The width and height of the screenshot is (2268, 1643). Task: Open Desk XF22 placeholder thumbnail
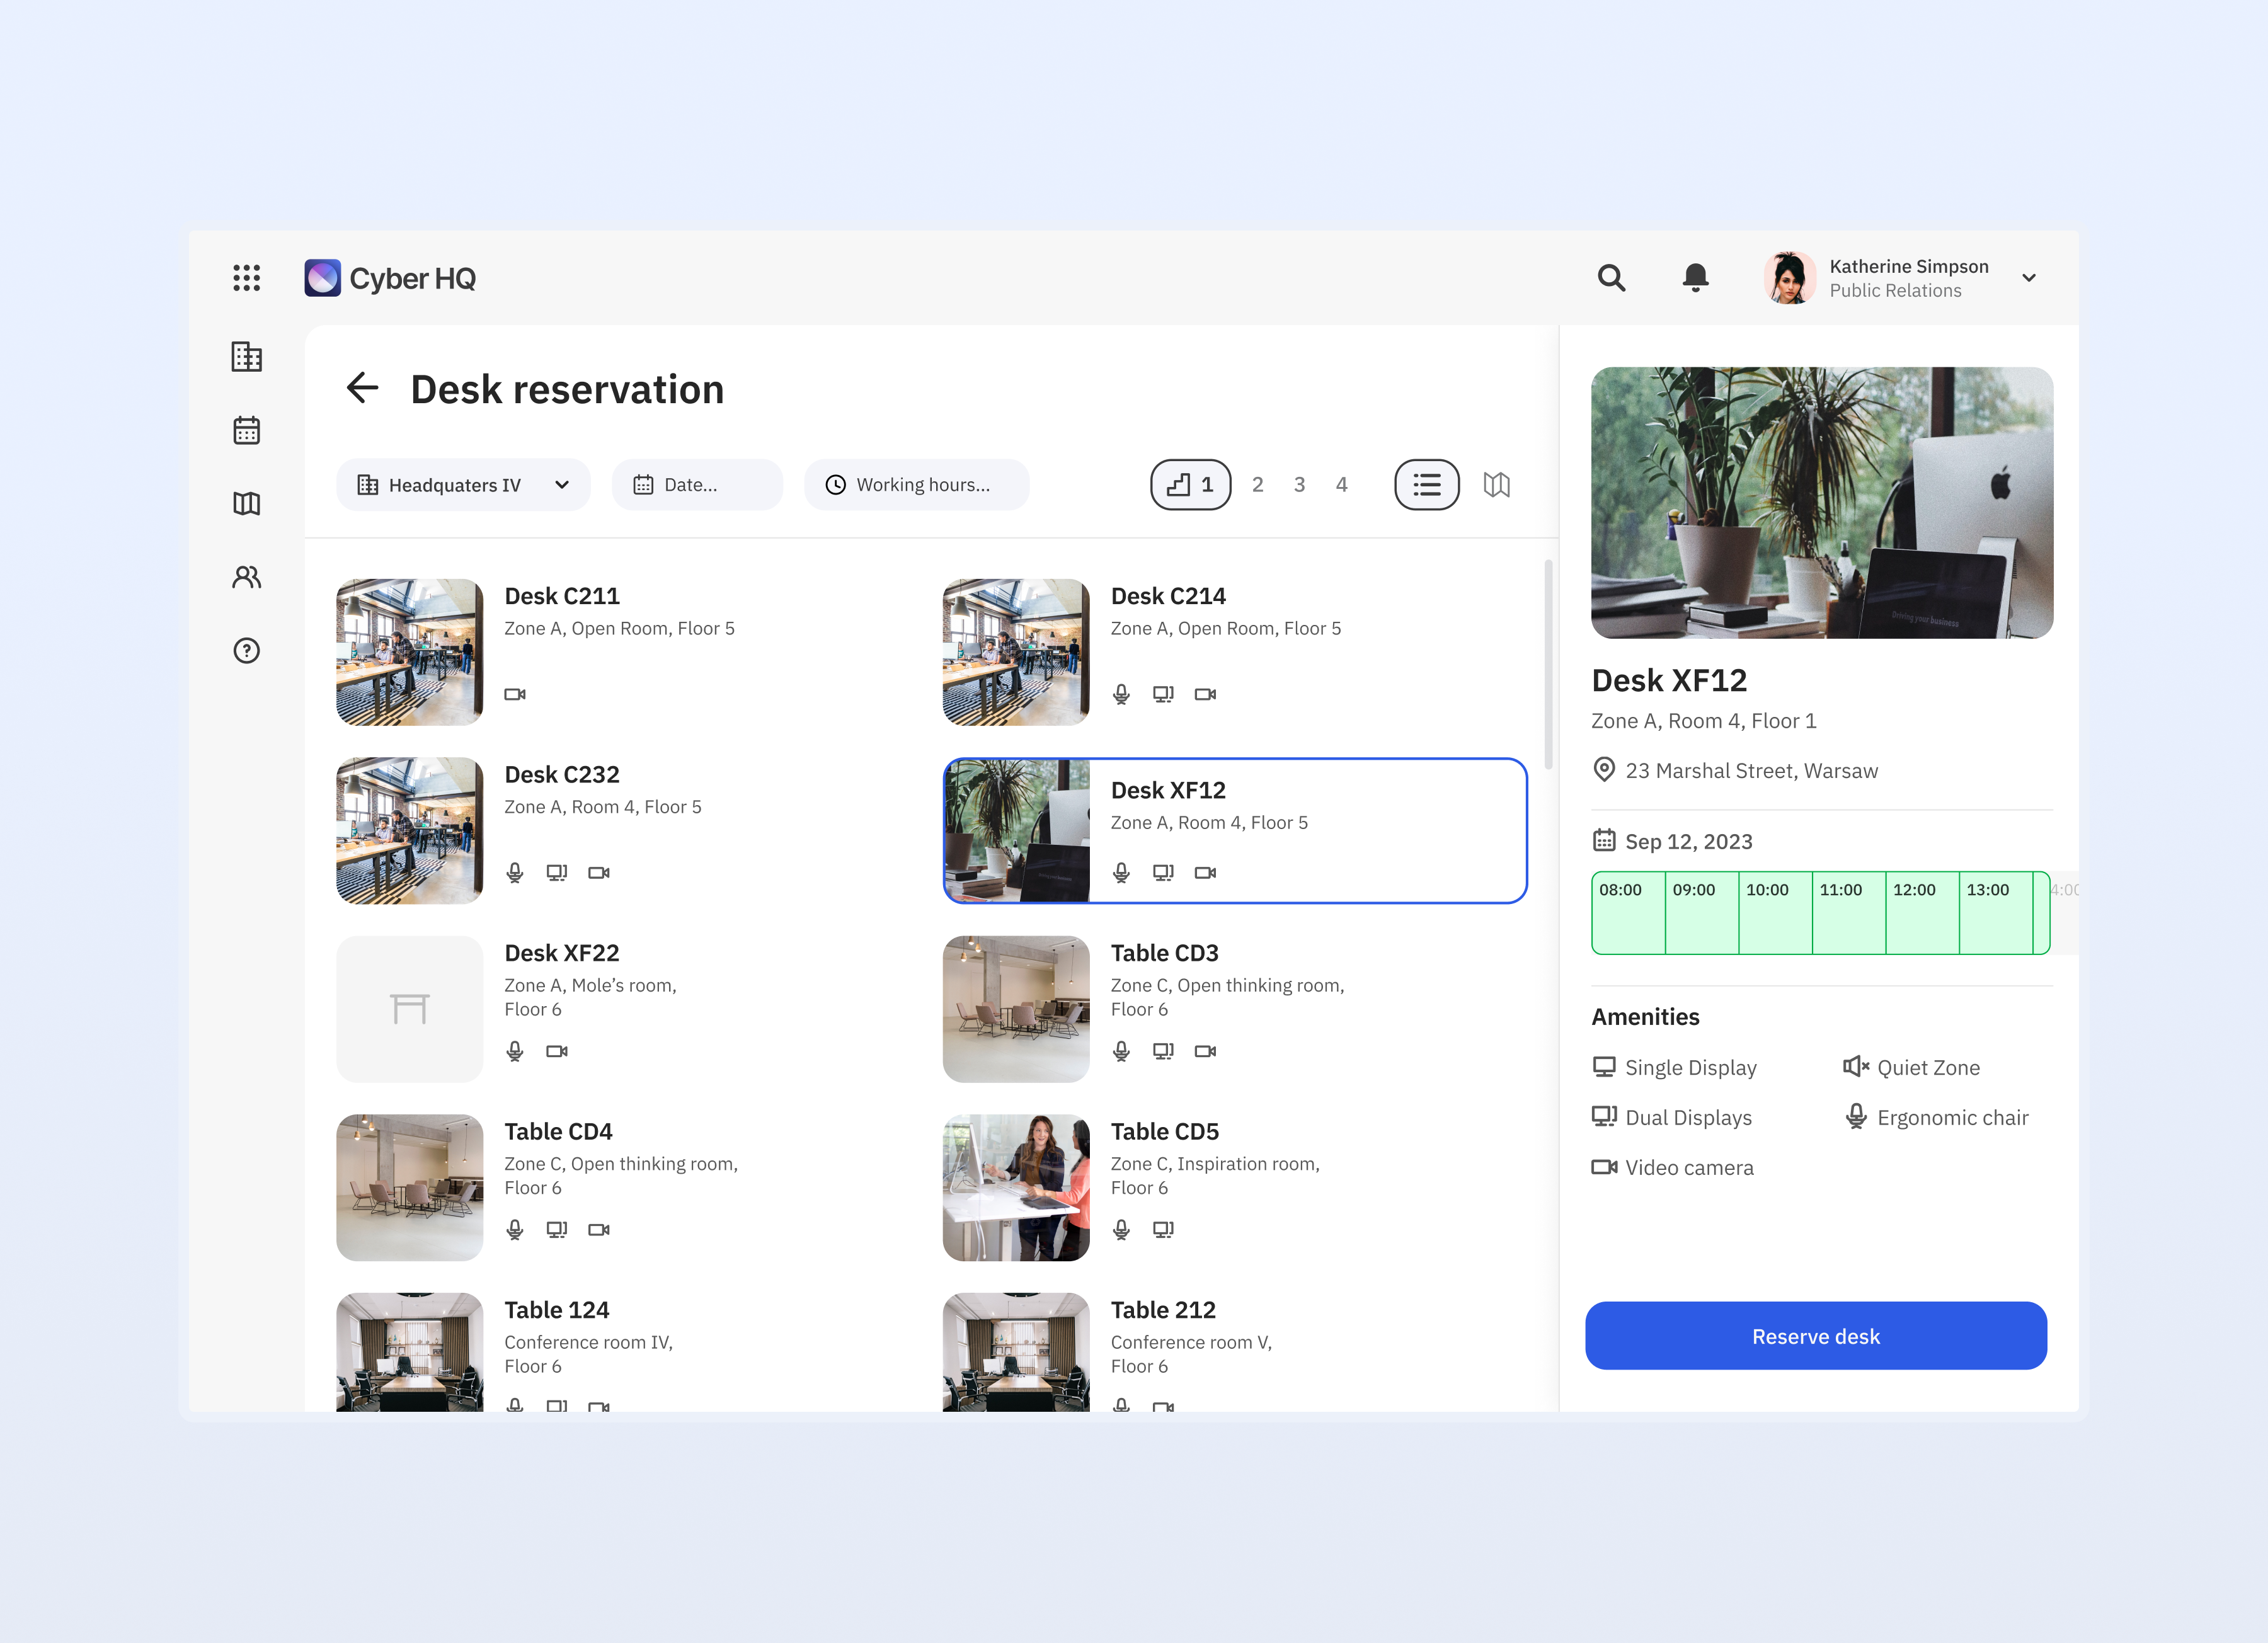(409, 1009)
